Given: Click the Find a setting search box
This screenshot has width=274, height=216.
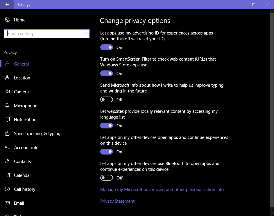Looking at the screenshot, I should click(x=46, y=33).
